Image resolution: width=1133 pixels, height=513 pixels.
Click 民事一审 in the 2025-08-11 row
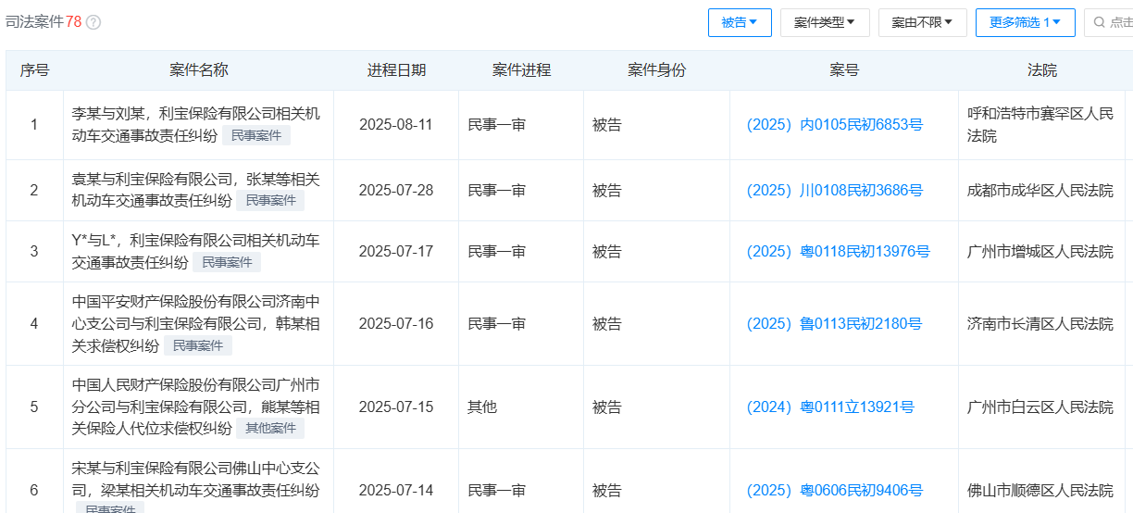(x=497, y=124)
